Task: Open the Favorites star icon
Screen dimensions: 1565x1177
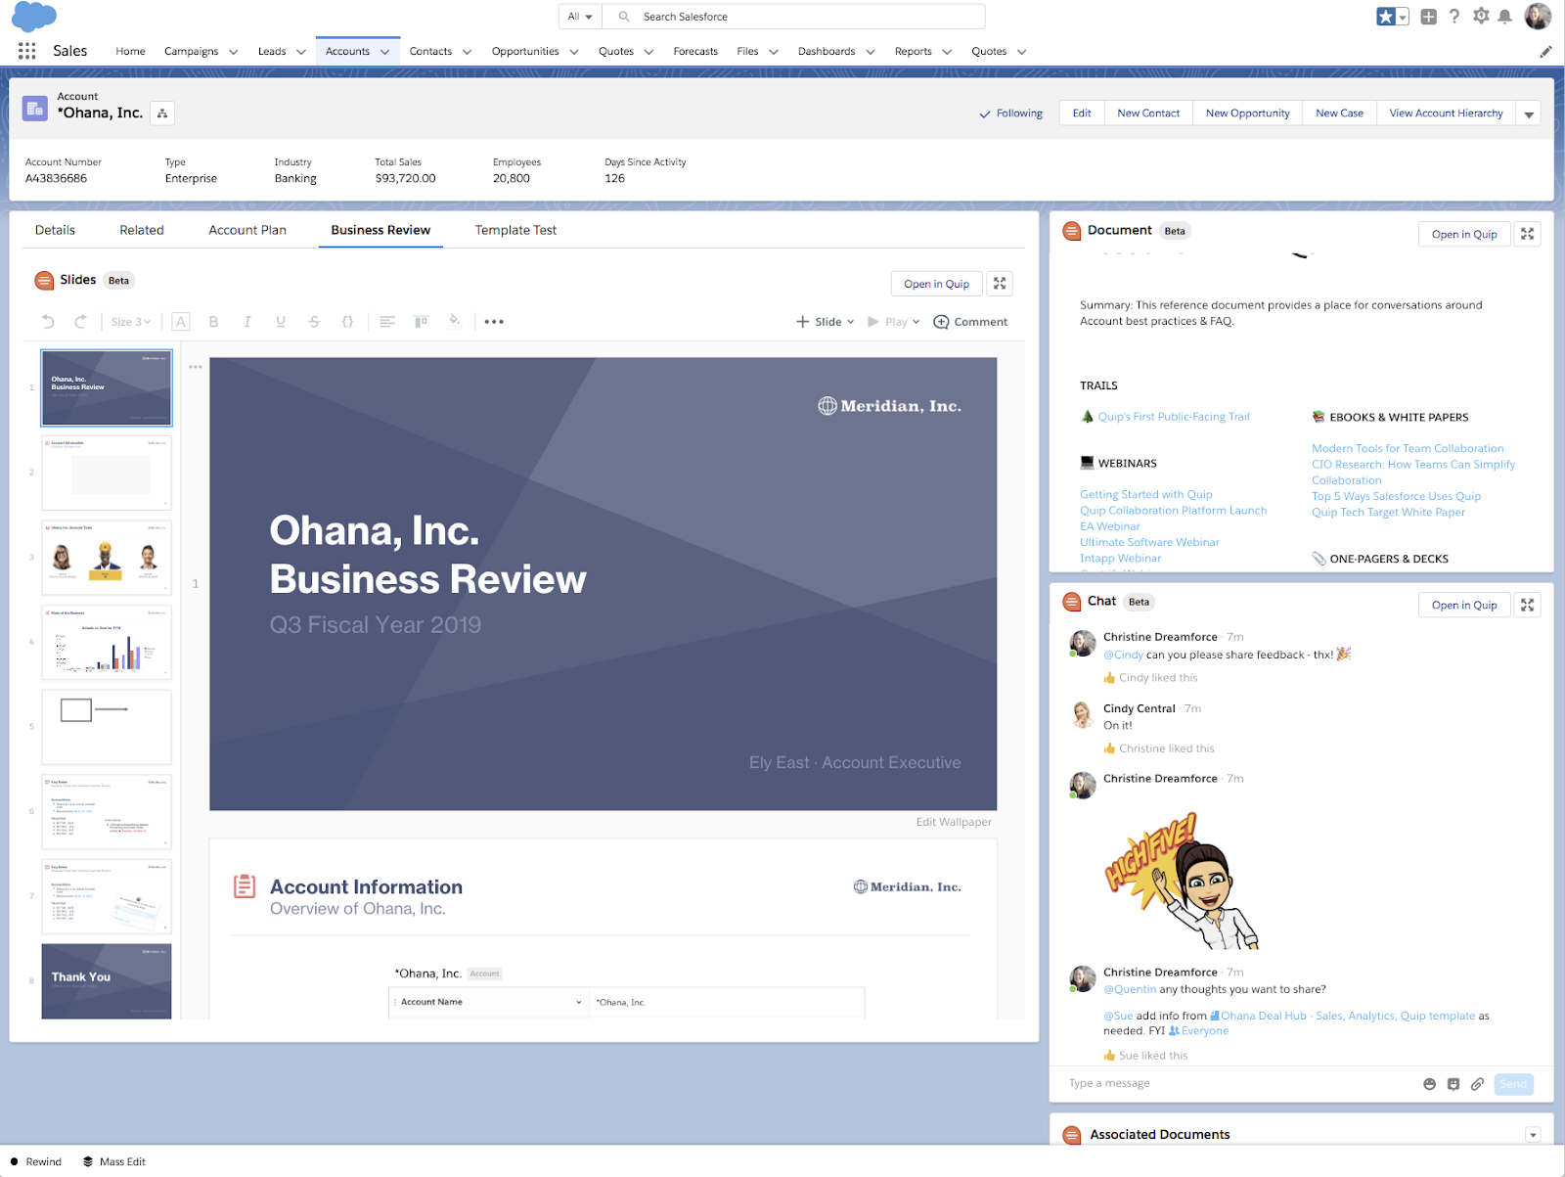Action: [1386, 17]
